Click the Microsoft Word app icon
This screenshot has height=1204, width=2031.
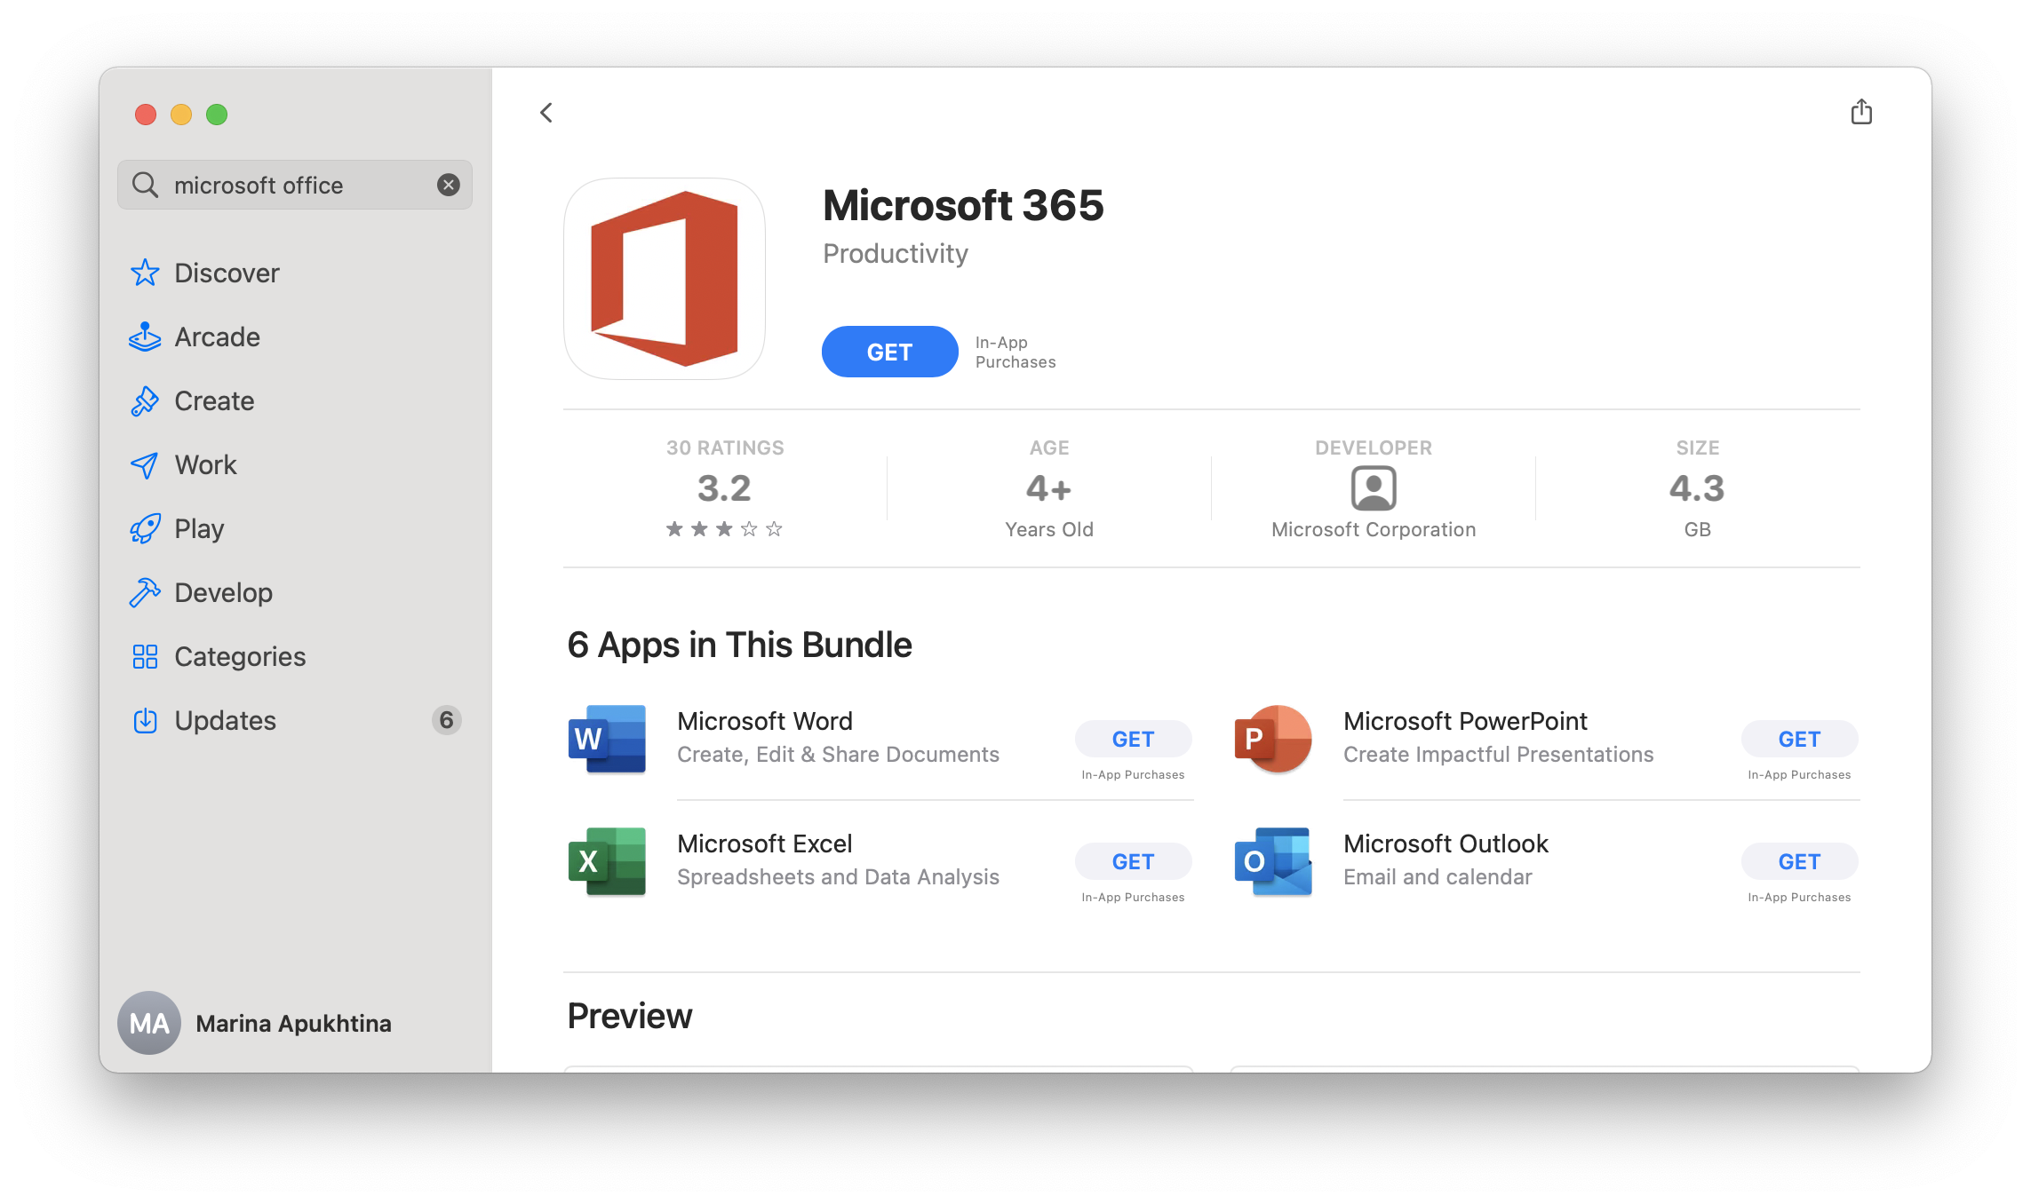(x=607, y=739)
